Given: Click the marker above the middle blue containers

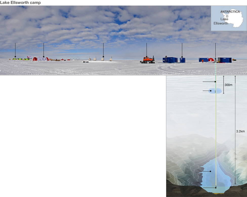Looking at the screenshot, I should click(182, 57).
